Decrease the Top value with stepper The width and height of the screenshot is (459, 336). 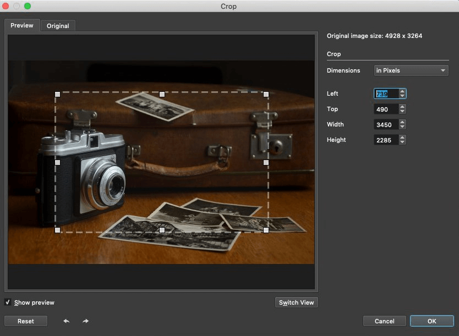click(402, 112)
